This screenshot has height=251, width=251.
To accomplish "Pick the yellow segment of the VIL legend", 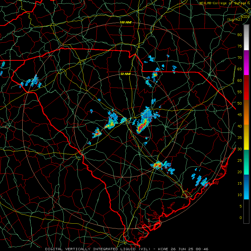I will (246, 137).
